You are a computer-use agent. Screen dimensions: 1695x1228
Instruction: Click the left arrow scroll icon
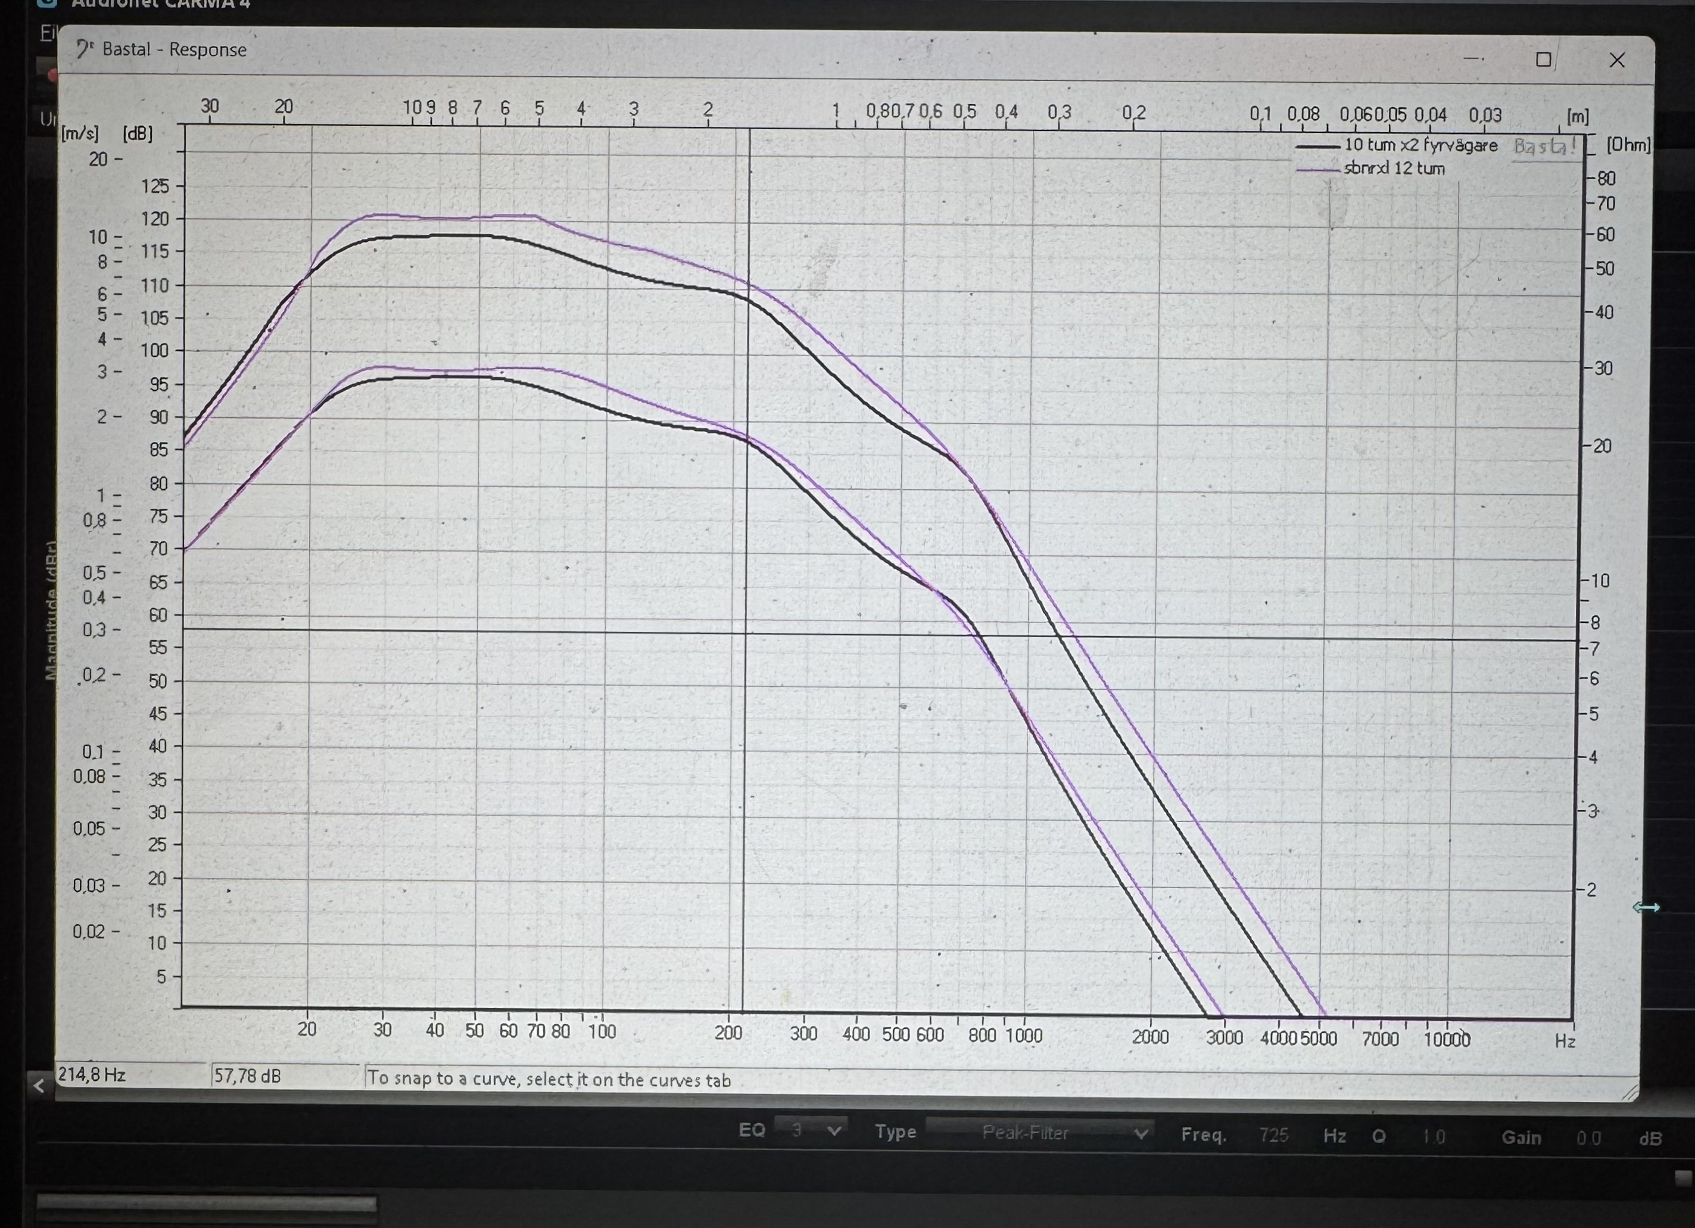click(x=40, y=1086)
